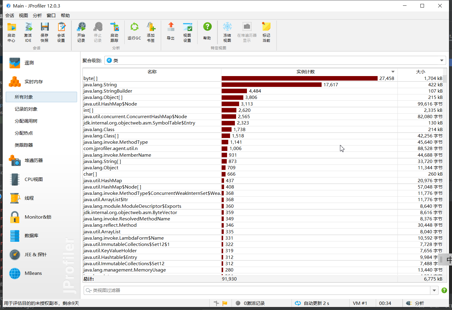Click the 激活IDE toolbar icon

28,32
